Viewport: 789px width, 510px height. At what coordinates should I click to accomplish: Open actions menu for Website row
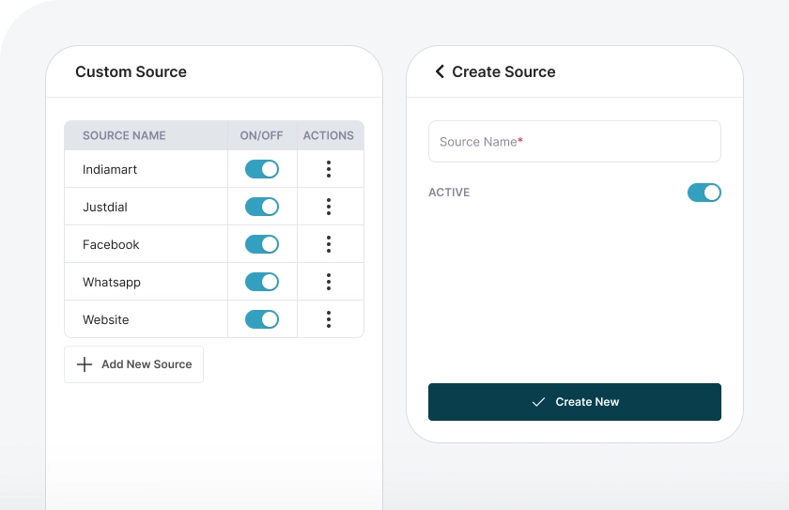pyautogui.click(x=329, y=319)
